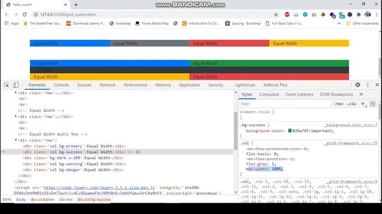382x214 pixels.
Task: Collapse the expanded multi row div
Action: click(x=16, y=140)
